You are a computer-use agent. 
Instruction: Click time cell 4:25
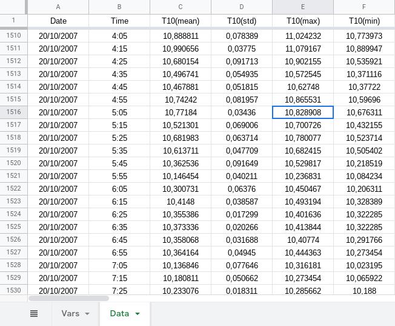click(x=119, y=61)
